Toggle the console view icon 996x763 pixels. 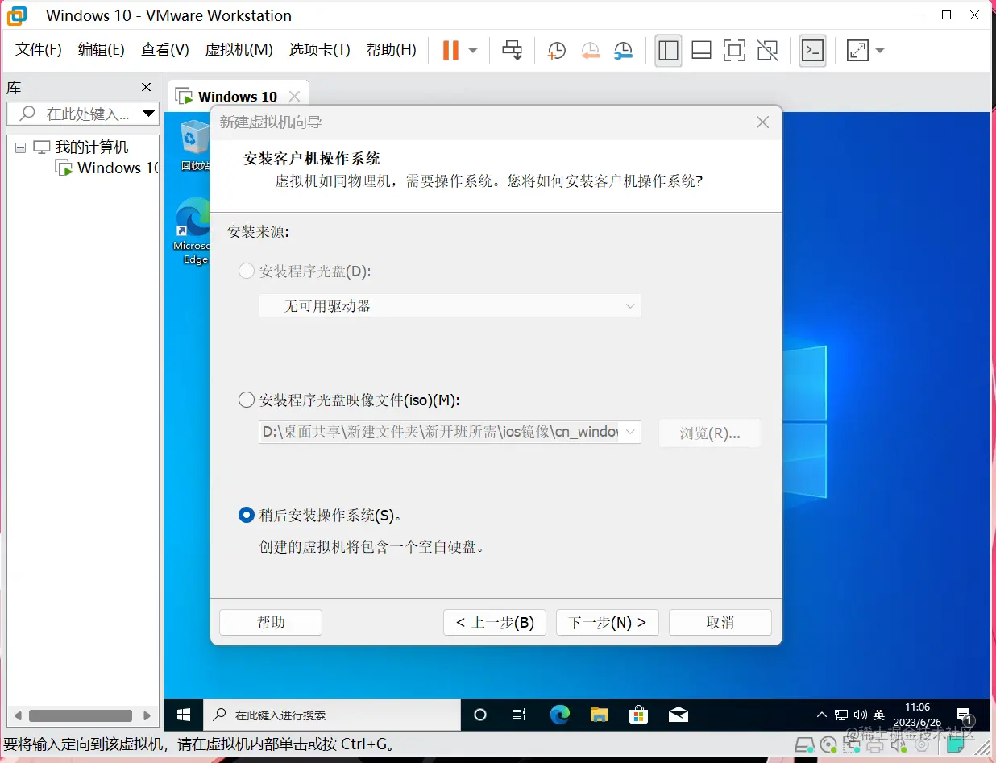pyautogui.click(x=812, y=51)
